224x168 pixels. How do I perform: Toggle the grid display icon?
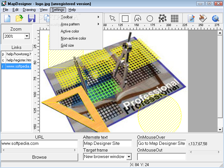pos(174,18)
